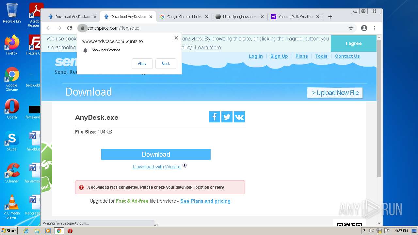Click the Sign Up link
Screen dimensions: 418x235
pos(279,56)
